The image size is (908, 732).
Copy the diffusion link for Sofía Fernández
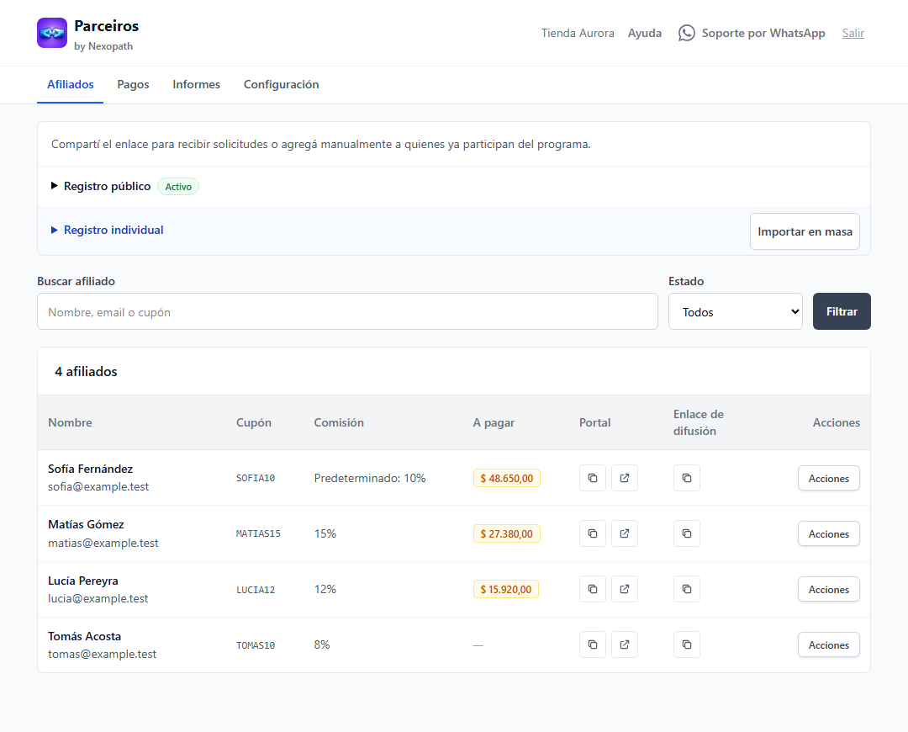[687, 478]
